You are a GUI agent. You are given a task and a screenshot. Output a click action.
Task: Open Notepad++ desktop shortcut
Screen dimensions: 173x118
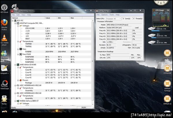[4, 69]
